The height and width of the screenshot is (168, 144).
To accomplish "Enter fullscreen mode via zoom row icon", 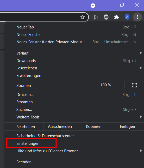I will (134, 85).
